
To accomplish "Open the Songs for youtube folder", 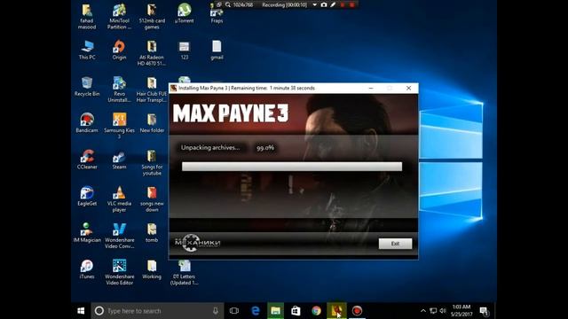I will click(152, 162).
